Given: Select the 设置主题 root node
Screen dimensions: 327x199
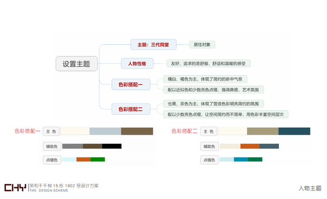Looking at the screenshot, I should pos(76,64).
